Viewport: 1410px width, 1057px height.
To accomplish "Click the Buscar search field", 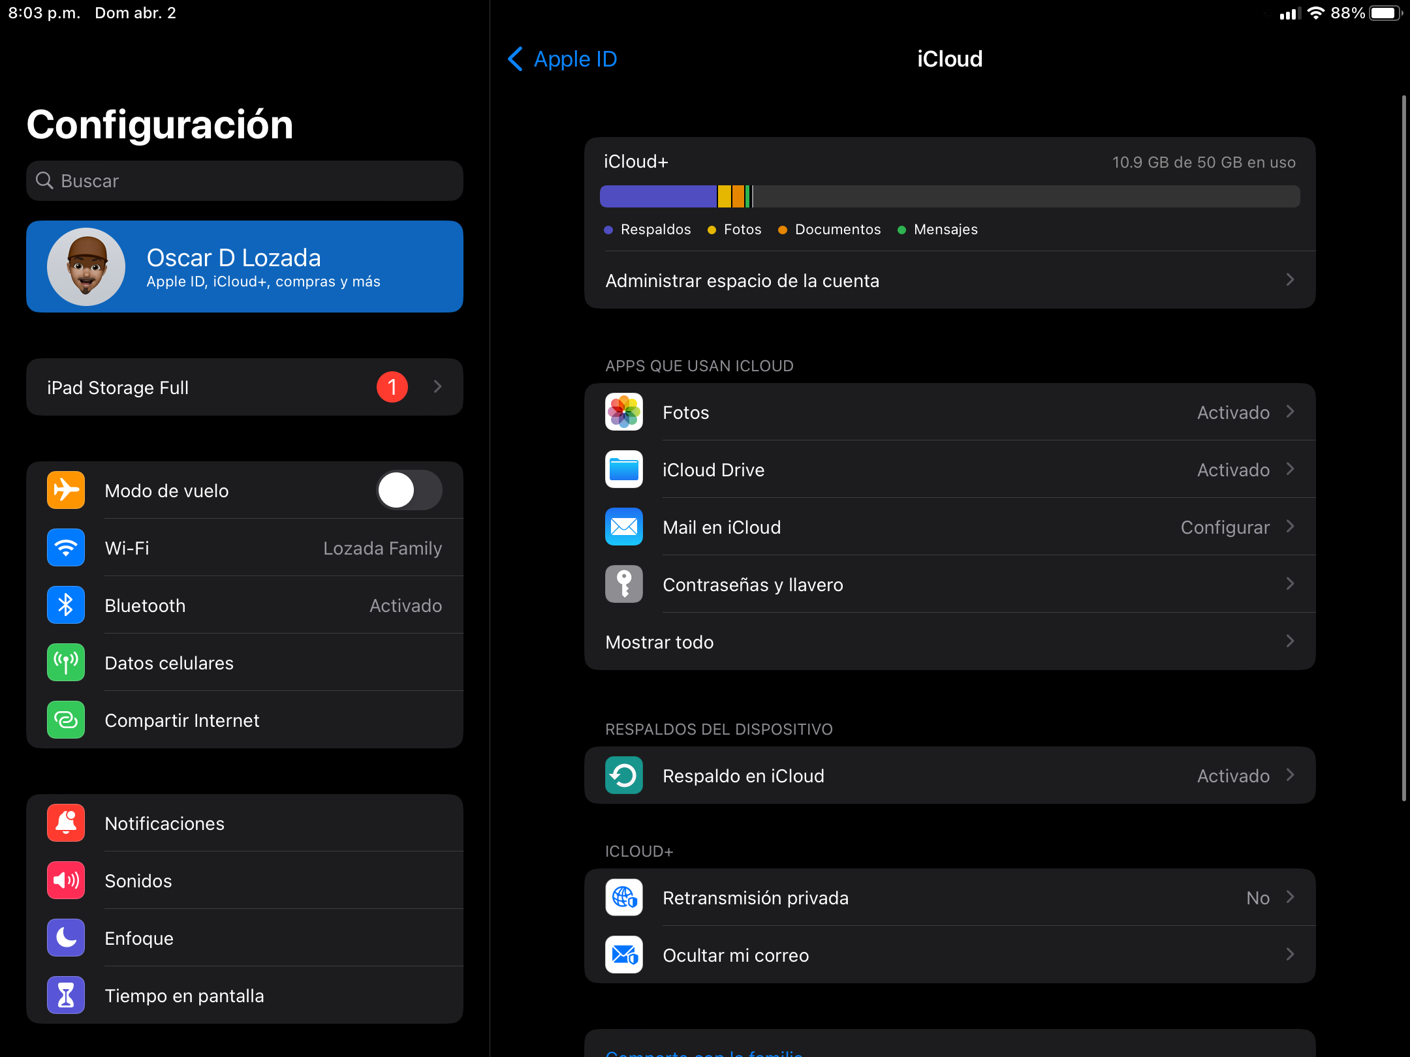I will click(245, 181).
